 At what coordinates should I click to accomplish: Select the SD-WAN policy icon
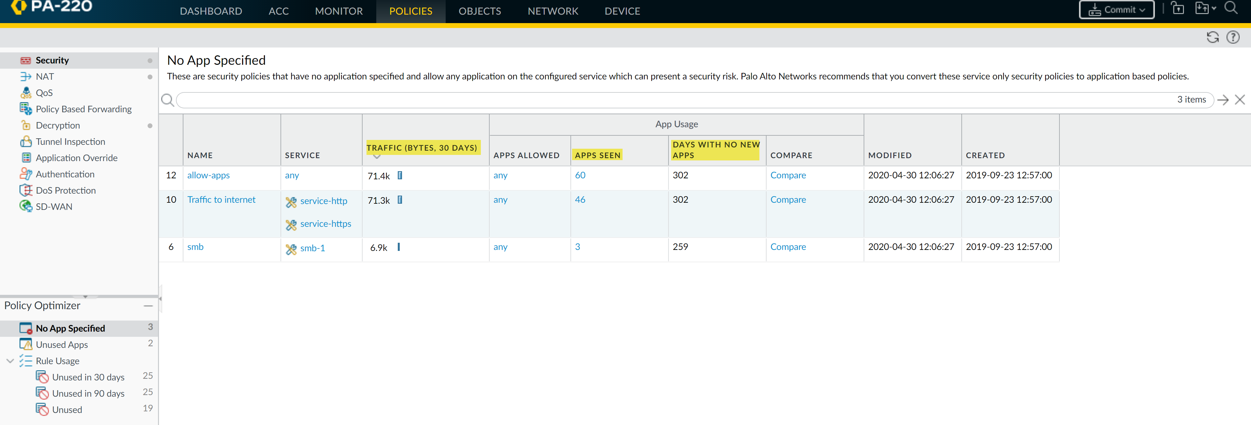tap(26, 207)
